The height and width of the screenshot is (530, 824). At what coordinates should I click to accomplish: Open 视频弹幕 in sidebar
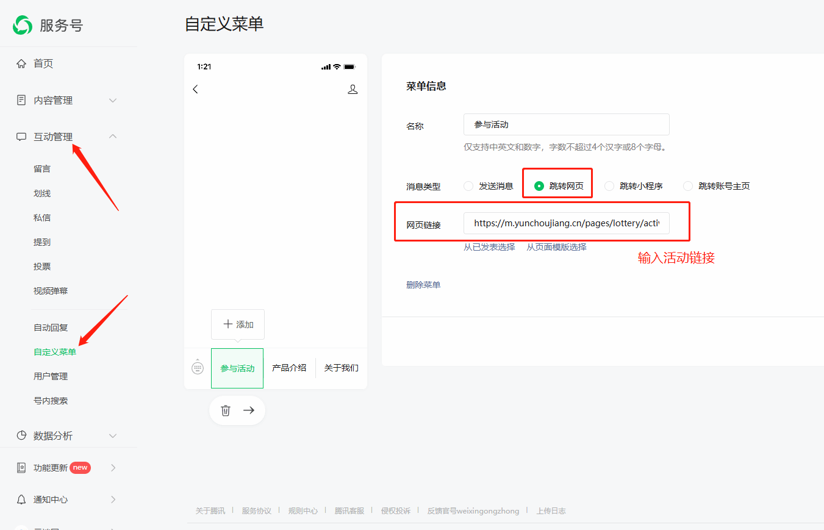51,291
